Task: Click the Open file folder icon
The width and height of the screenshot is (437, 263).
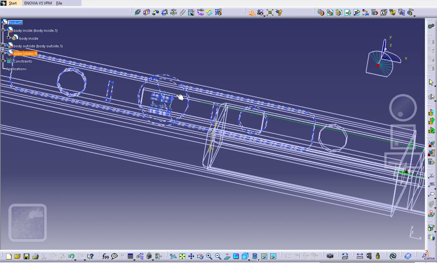Action: pyautogui.click(x=17, y=256)
